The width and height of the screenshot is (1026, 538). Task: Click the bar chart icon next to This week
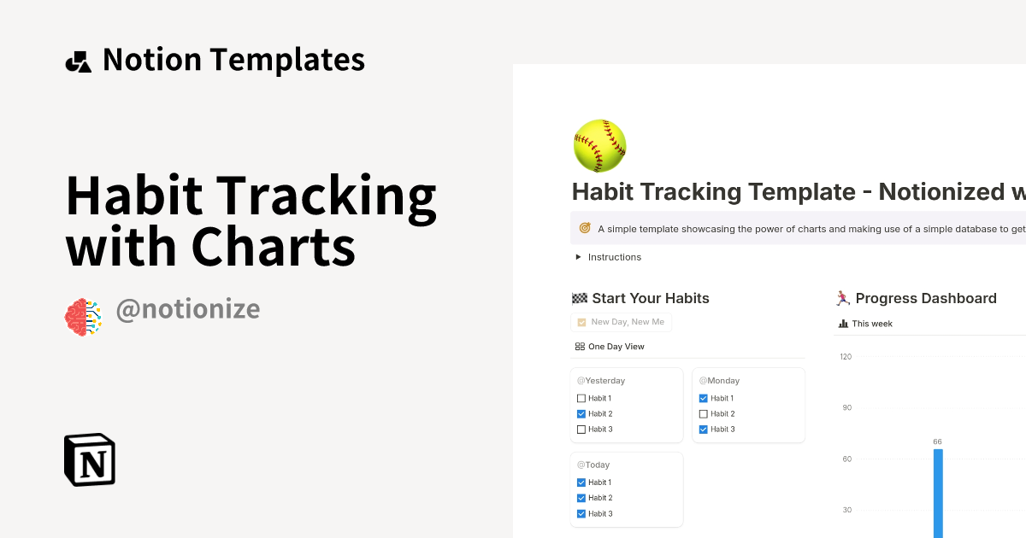[x=845, y=323]
